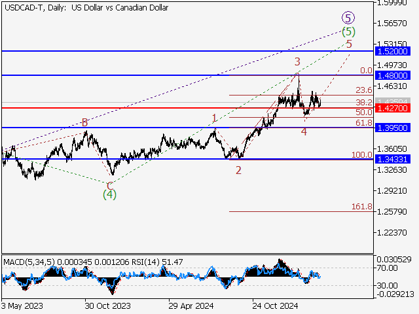419x314 pixels.
Task: Select the red wave 1 label
Action: [214, 118]
